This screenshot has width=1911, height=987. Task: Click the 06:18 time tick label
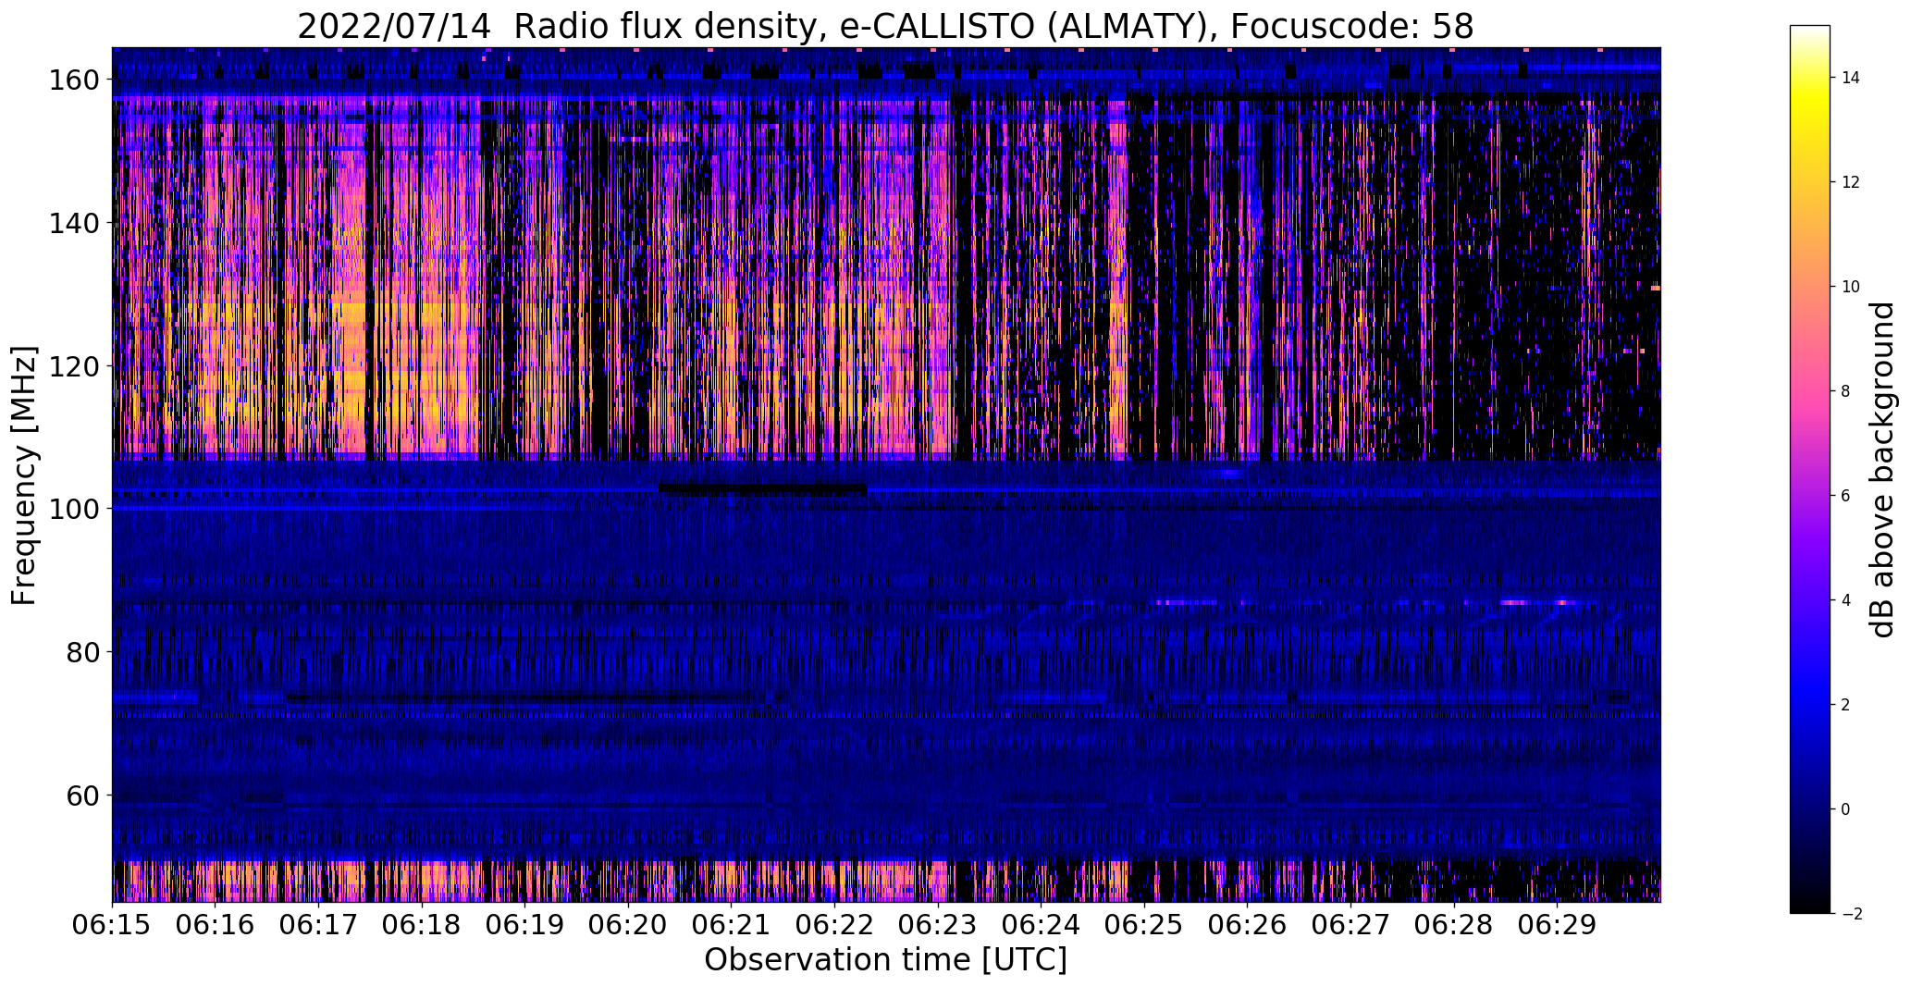422,925
